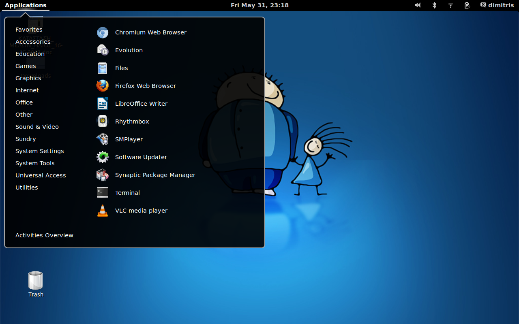Open LibreOffice Writer icon
The image size is (519, 324).
click(x=103, y=104)
